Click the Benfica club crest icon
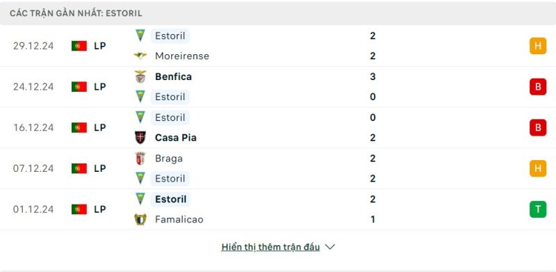This screenshot has height=272, width=556. point(140,77)
